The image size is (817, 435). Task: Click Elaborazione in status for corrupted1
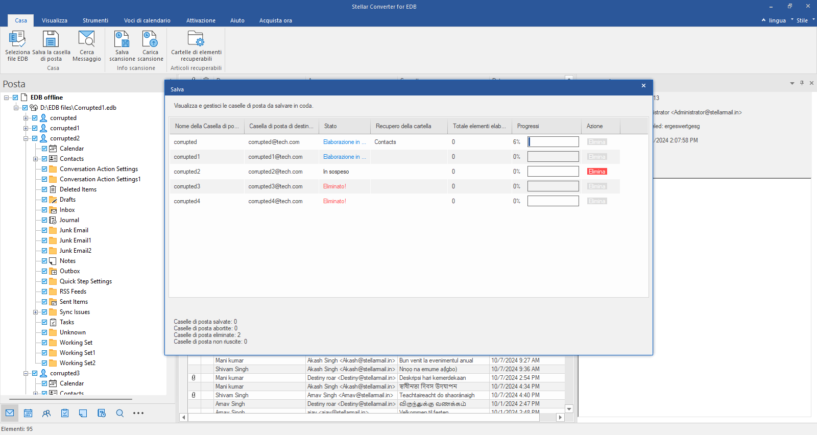click(345, 157)
